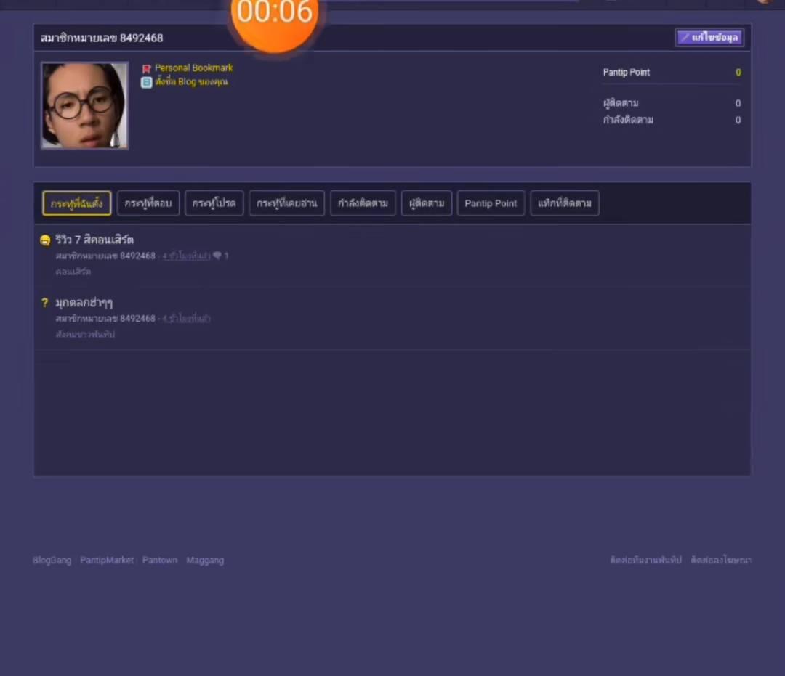
Task: Open the PantipMarket footer link
Action: tap(107, 561)
